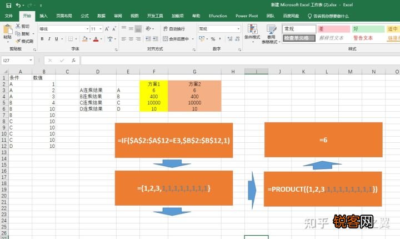Screen dimensions: 400x239
Task: Open the fill color dropdown arrow
Action: (90, 39)
